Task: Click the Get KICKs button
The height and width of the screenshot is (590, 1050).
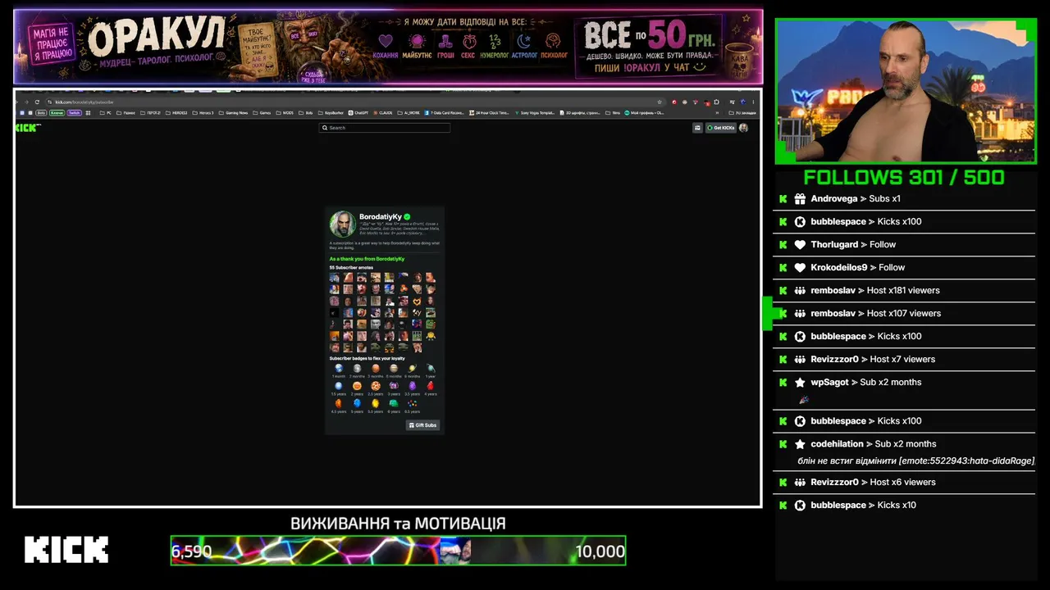Action: [x=721, y=128]
